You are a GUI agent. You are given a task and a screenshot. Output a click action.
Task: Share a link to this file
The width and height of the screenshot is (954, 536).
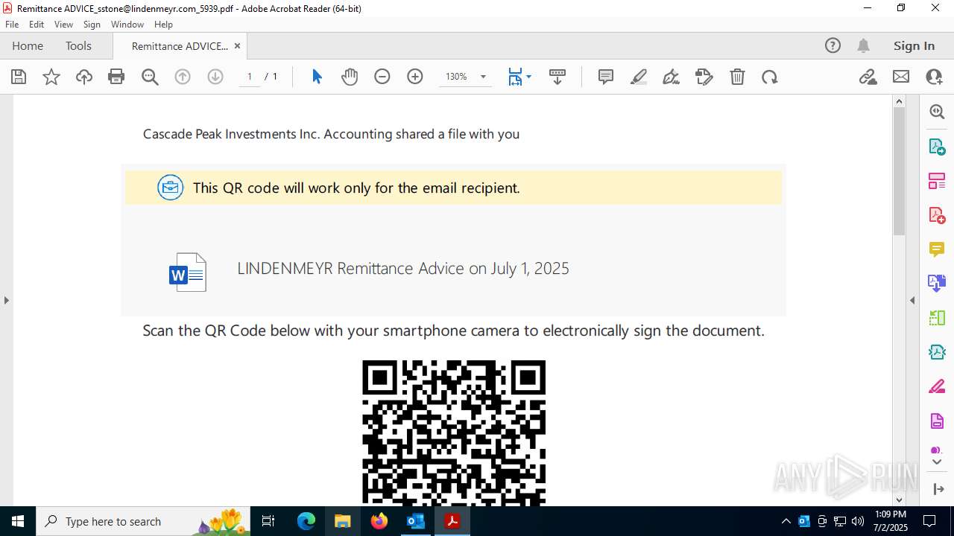click(x=868, y=77)
